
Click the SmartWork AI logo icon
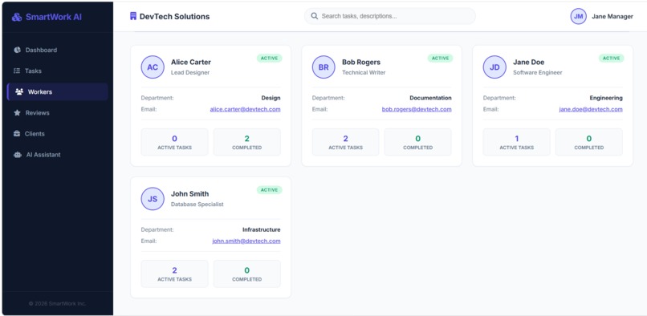coord(17,17)
